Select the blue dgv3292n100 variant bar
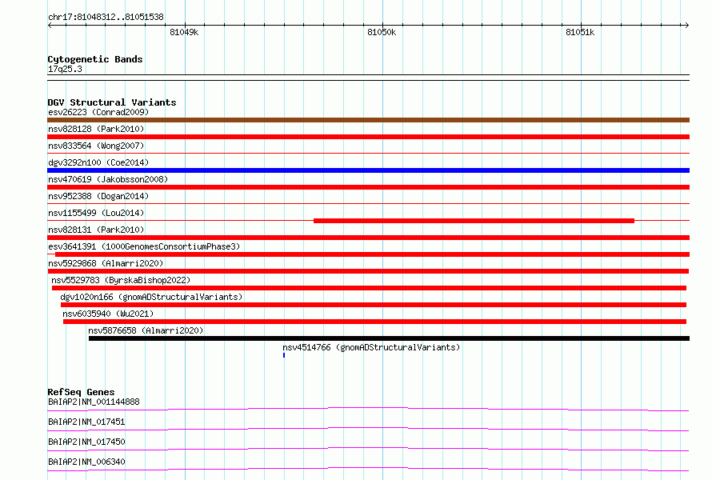The width and height of the screenshot is (712, 480). pos(368,170)
